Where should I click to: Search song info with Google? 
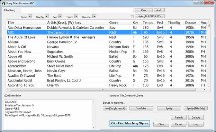click(x=115, y=109)
